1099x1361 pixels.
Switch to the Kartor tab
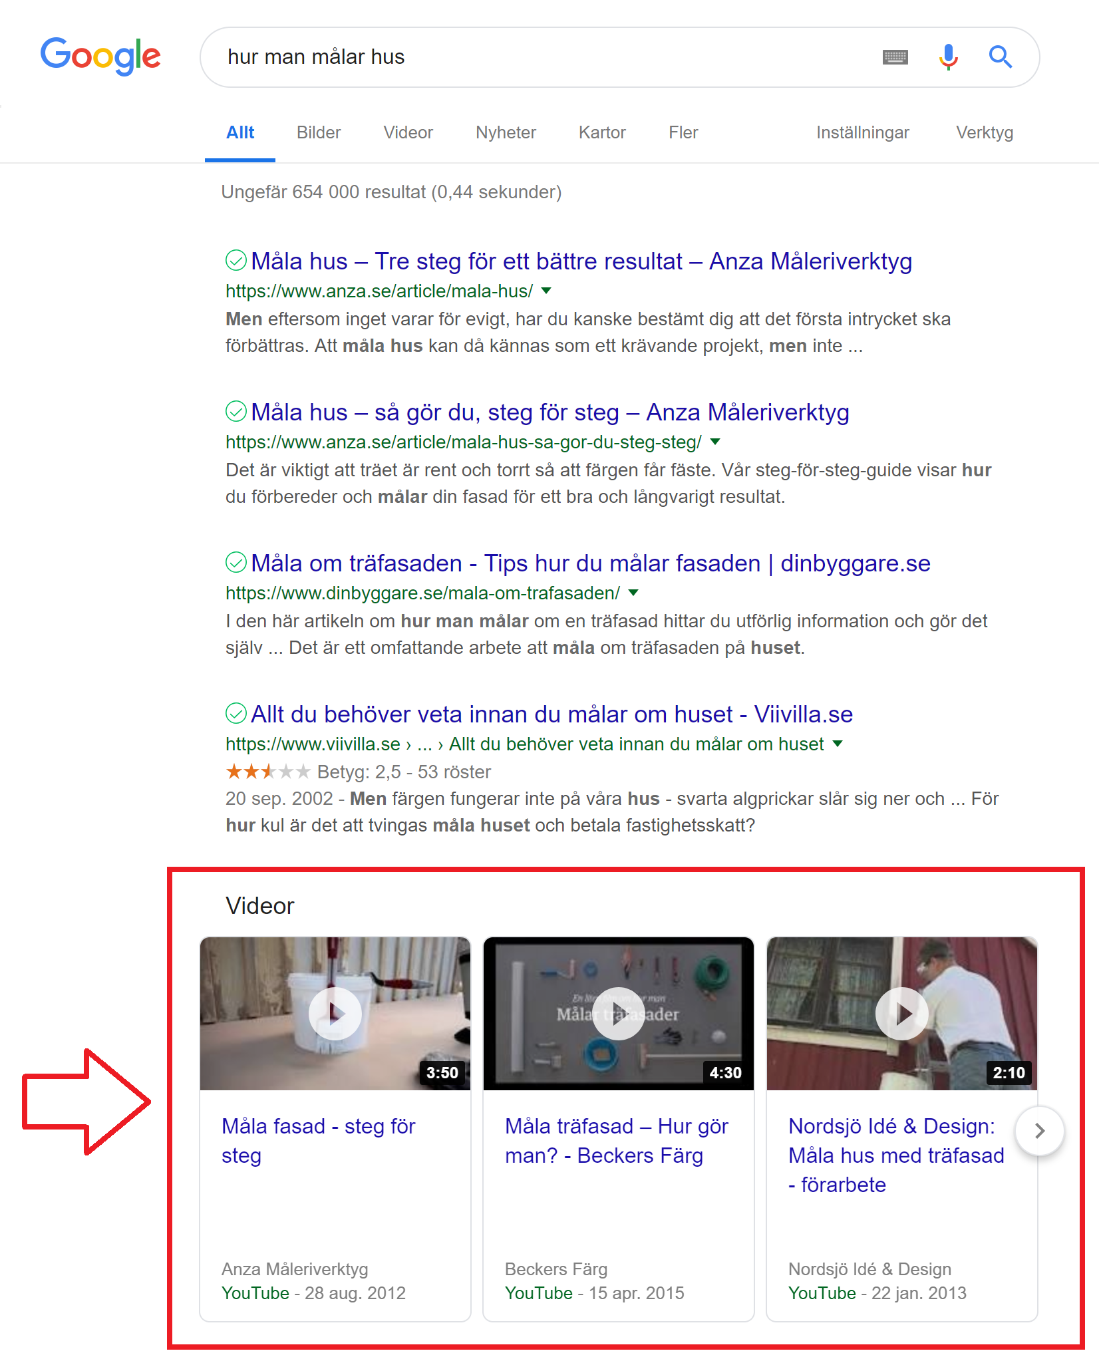point(602,132)
